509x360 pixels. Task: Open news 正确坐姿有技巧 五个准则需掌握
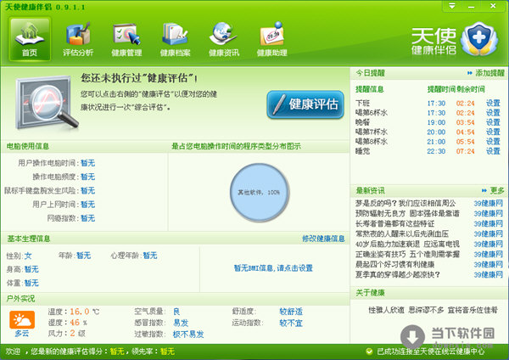point(407,254)
